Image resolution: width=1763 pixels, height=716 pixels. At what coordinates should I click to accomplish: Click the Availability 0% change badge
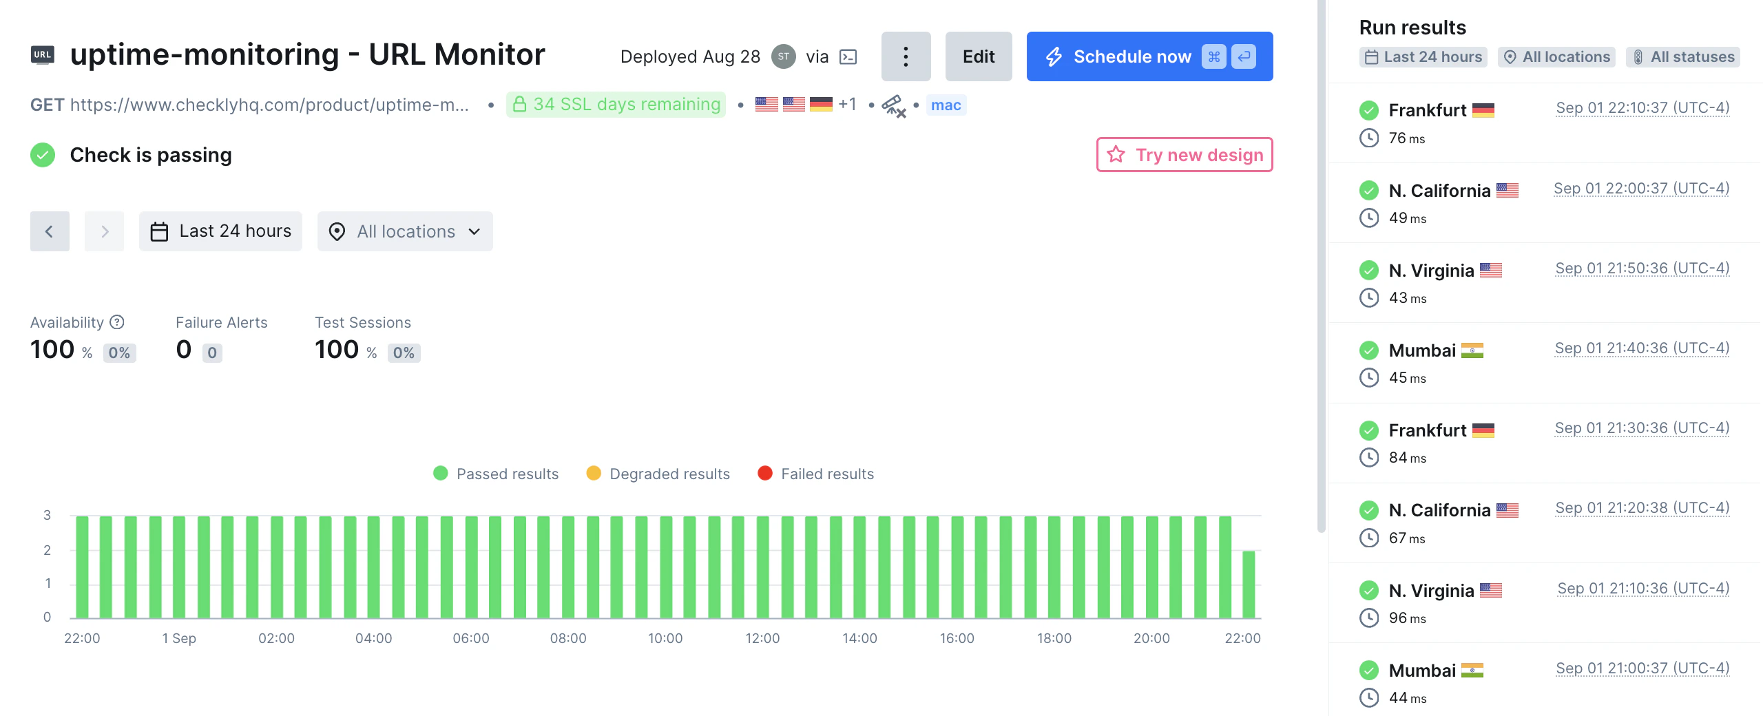coord(119,352)
